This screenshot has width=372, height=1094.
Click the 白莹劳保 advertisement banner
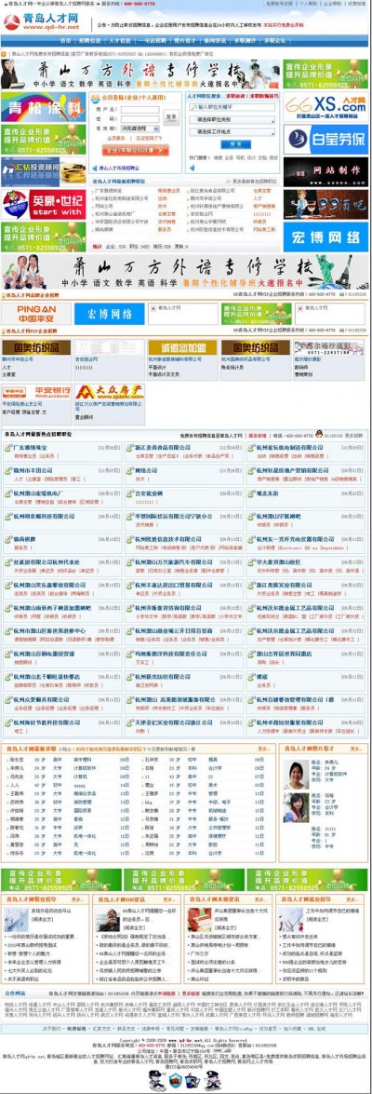click(325, 139)
